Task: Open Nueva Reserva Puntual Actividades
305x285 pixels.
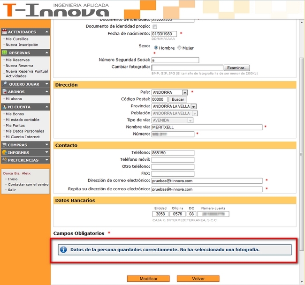Action: coord(27,74)
